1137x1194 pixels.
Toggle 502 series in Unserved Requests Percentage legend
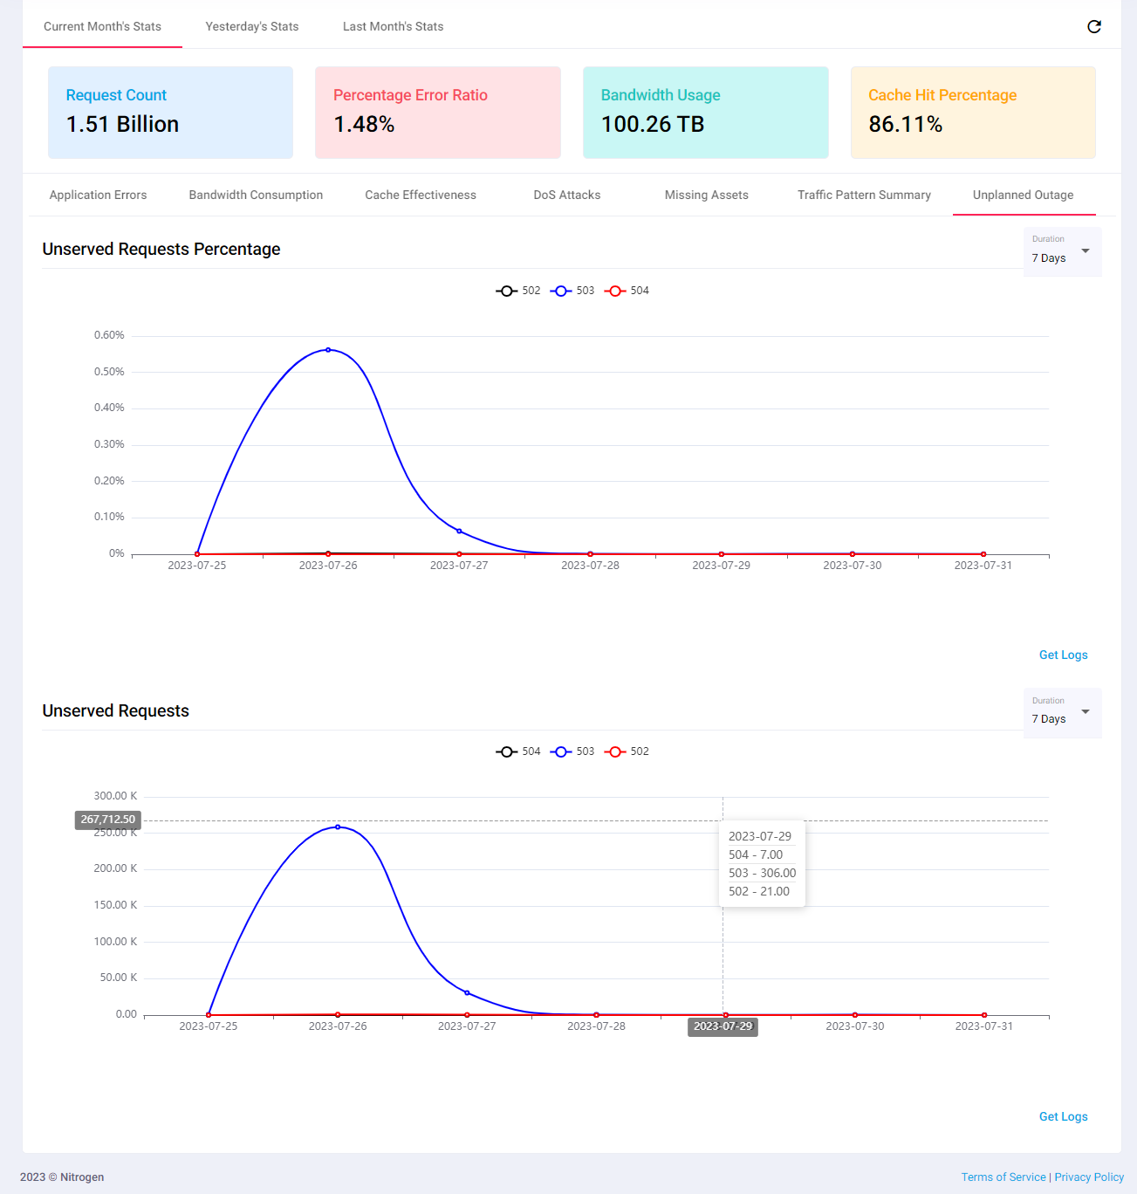pos(518,291)
